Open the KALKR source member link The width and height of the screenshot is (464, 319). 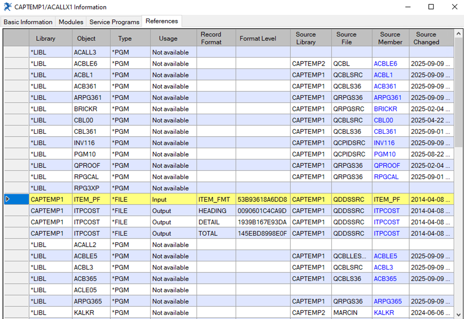tap(384, 313)
